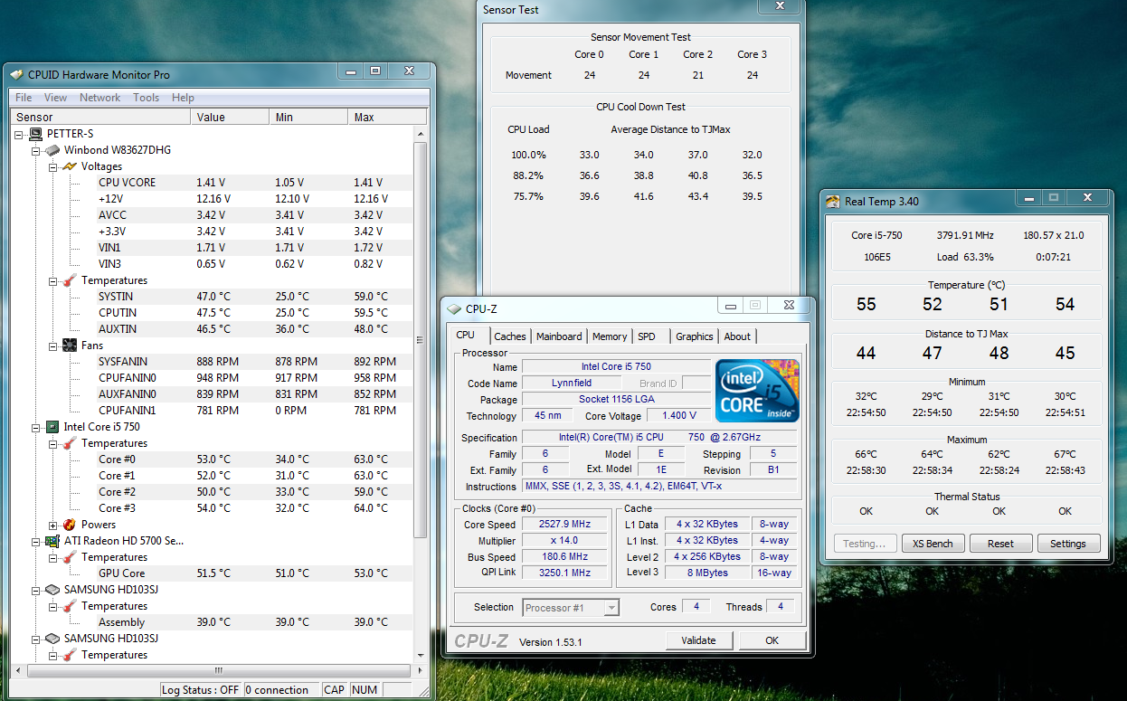Click the Validate button in CPU-Z
Screen dimensions: 1127x701
(698, 640)
